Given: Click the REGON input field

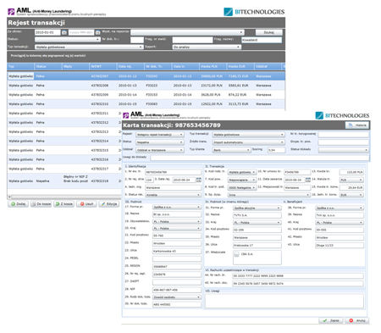Looking at the screenshot, I should [177, 266].
